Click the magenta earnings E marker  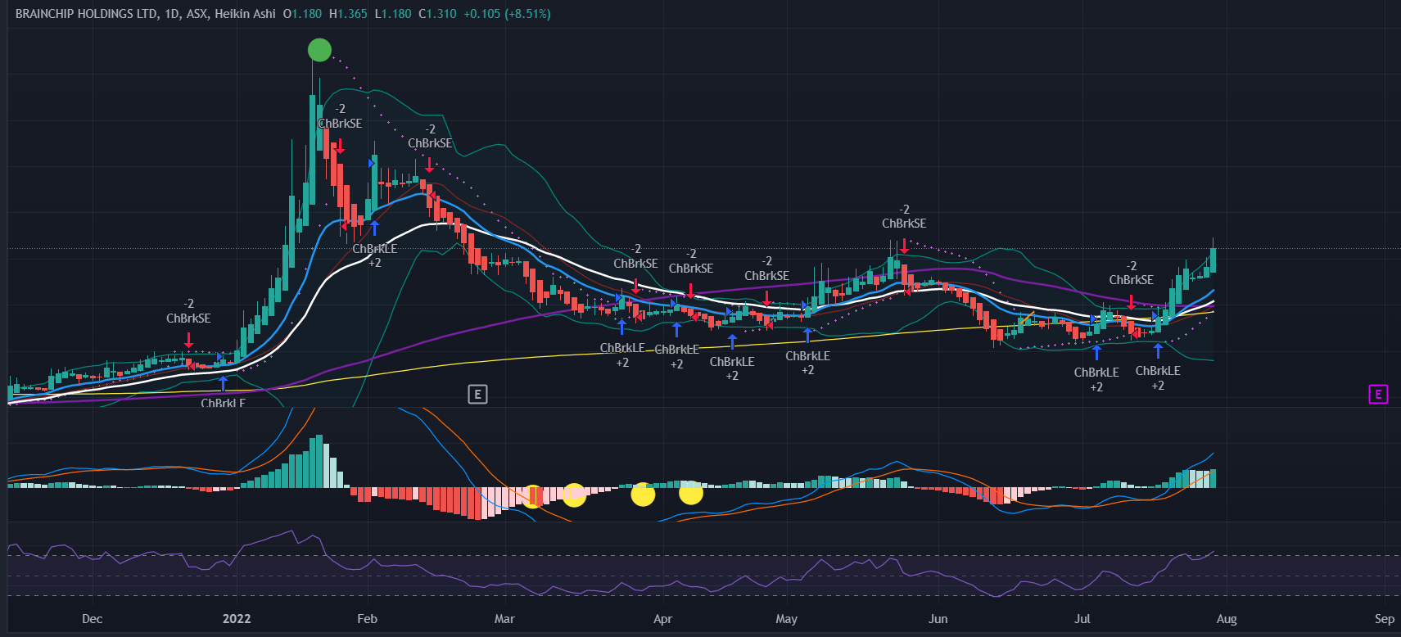(1378, 395)
